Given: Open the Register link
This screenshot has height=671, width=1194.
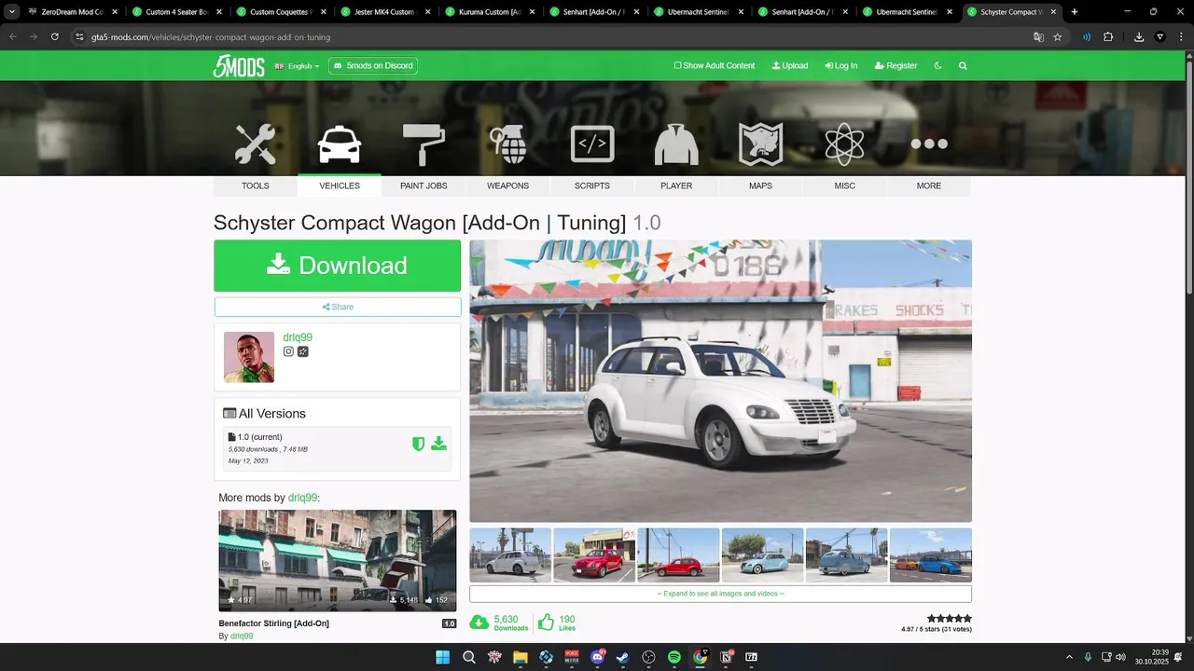Looking at the screenshot, I should pos(895,66).
